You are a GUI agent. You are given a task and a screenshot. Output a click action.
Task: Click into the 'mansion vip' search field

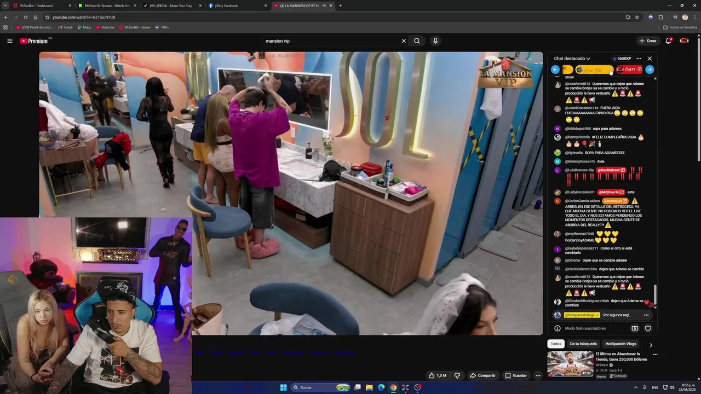coord(331,41)
